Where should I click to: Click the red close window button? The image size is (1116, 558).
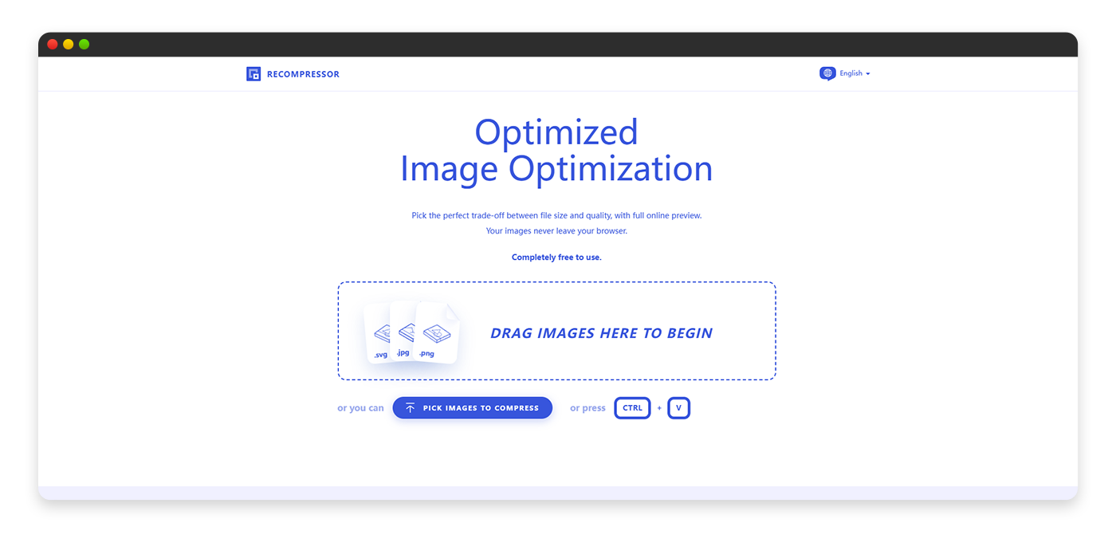(x=53, y=44)
